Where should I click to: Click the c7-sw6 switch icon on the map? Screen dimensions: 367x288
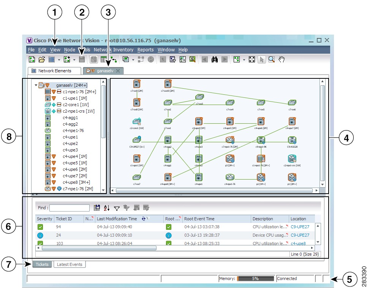(292, 103)
